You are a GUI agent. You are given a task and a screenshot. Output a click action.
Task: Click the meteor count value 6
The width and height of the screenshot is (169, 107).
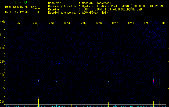click(38, 12)
